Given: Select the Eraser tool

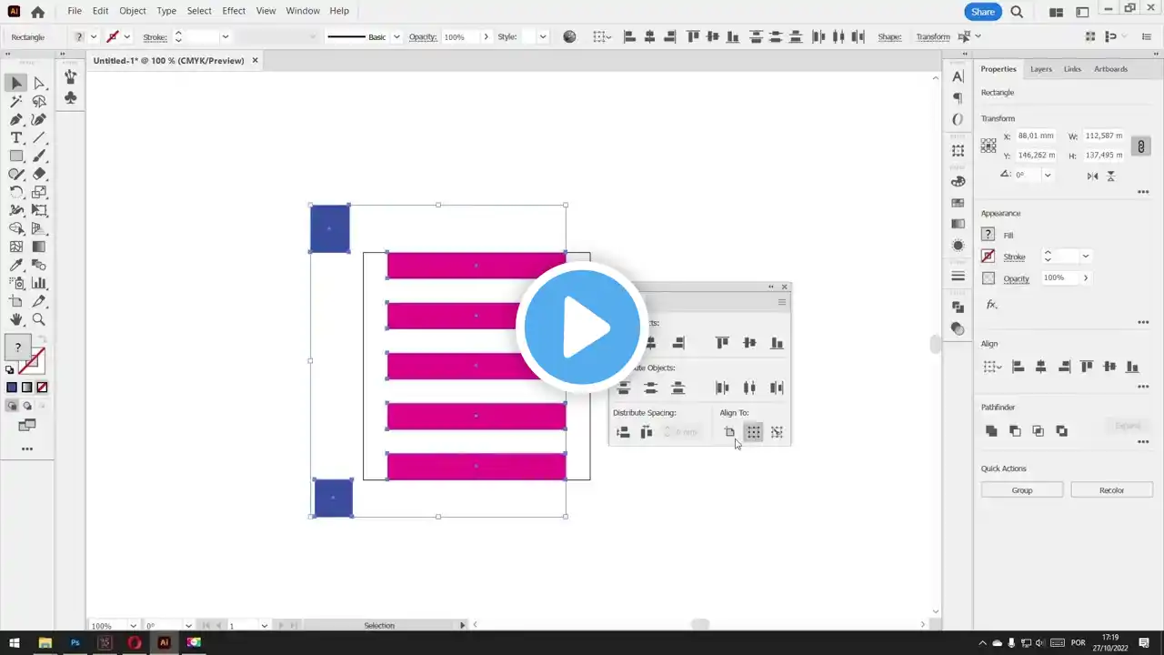Looking at the screenshot, I should click(39, 174).
